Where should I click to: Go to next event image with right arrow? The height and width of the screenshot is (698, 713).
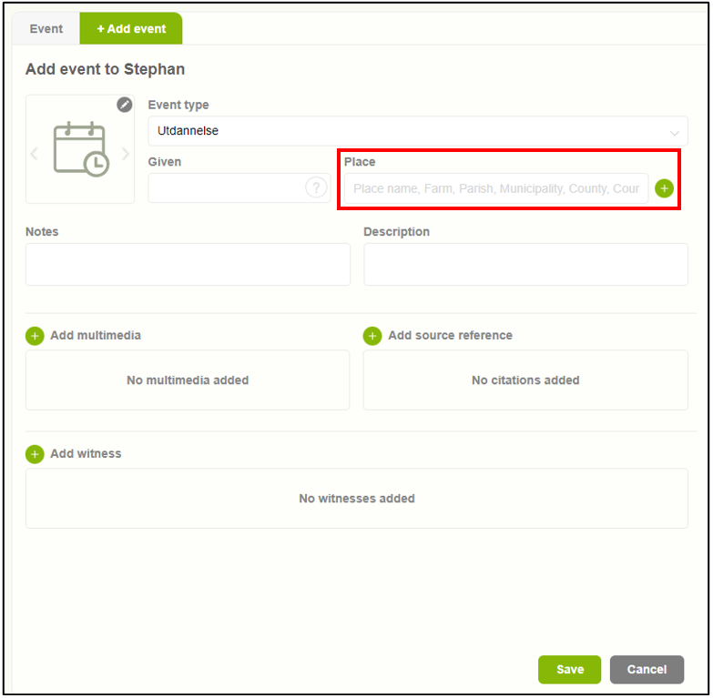(126, 154)
